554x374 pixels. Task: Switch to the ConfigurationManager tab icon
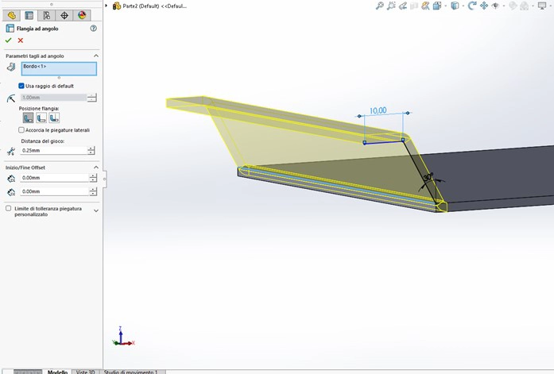[46, 15]
